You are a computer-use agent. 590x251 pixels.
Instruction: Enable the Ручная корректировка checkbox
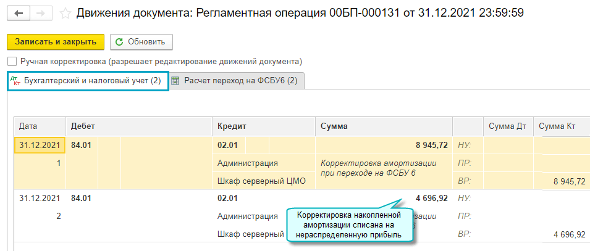pyautogui.click(x=12, y=62)
